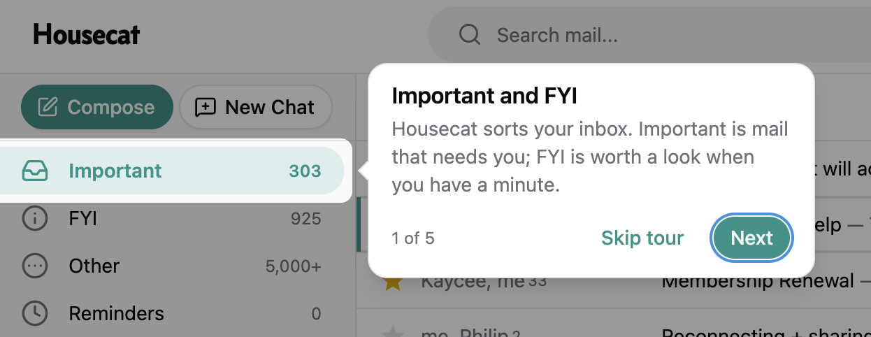Click the pencil icon on Compose

click(48, 107)
